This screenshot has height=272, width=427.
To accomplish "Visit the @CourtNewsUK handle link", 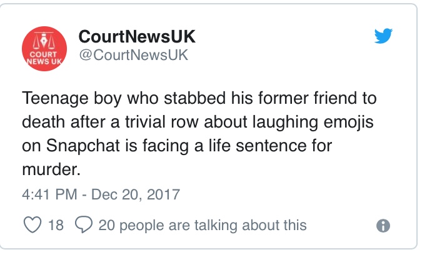I will coord(133,55).
